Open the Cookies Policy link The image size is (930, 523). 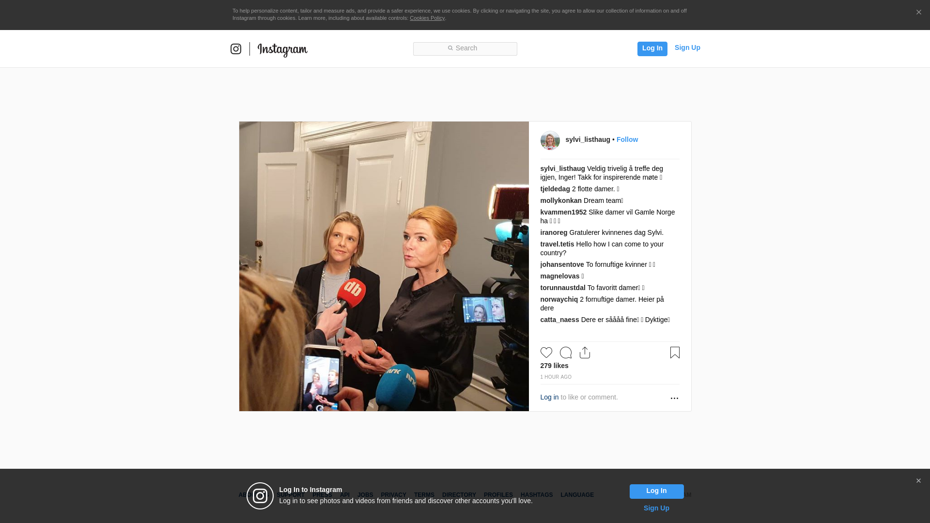(427, 18)
